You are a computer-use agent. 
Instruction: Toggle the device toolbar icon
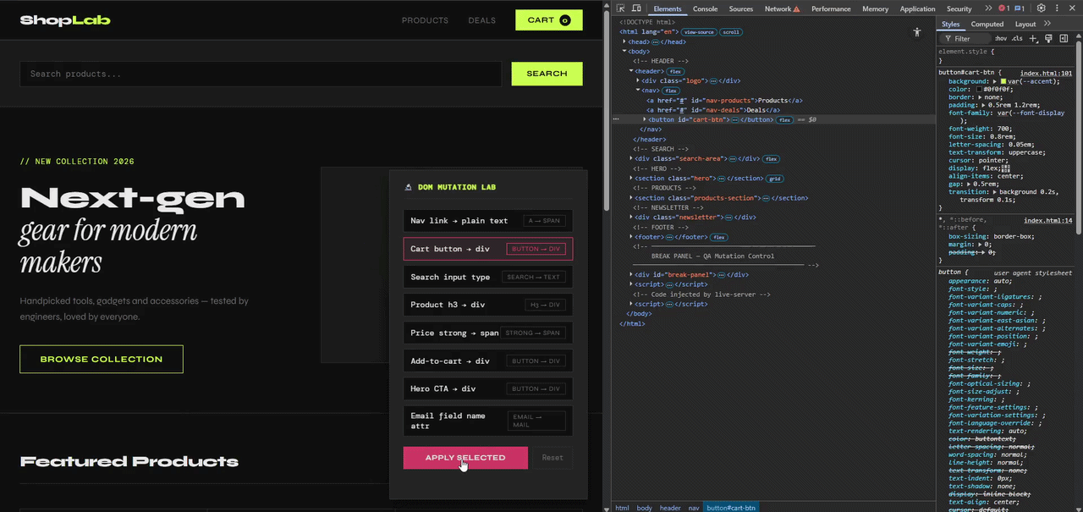(636, 8)
